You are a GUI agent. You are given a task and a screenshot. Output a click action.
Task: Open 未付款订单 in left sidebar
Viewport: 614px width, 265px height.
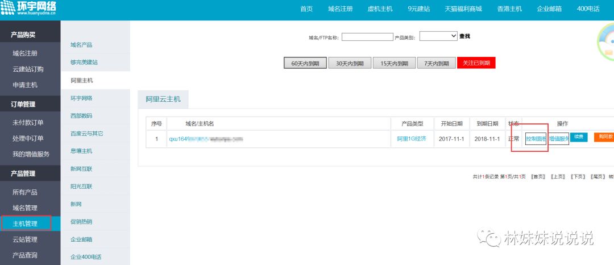[28, 123]
